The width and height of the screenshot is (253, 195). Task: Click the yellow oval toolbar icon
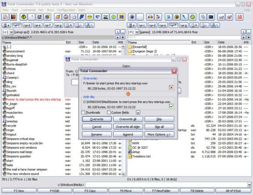(x=90, y=17)
